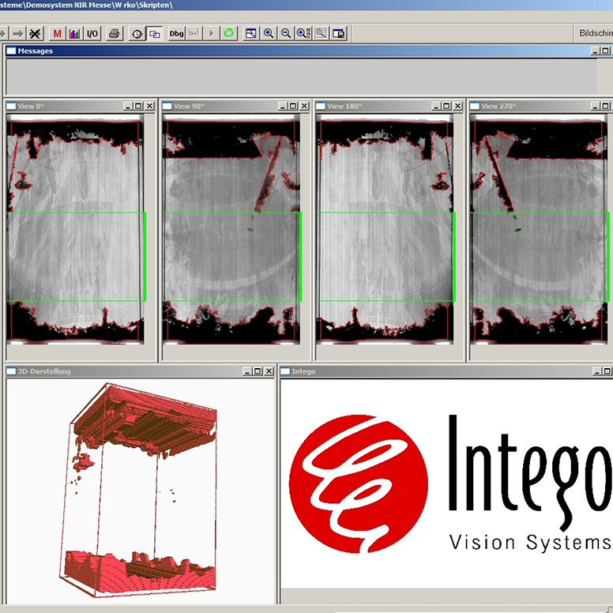This screenshot has width=613, height=613.
Task: Click the play triangle icon
Action: (x=211, y=34)
